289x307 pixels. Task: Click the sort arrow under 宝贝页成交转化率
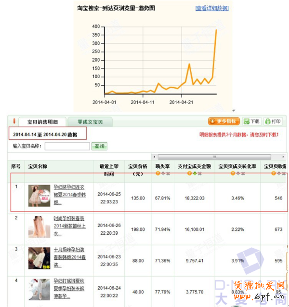tap(238, 174)
